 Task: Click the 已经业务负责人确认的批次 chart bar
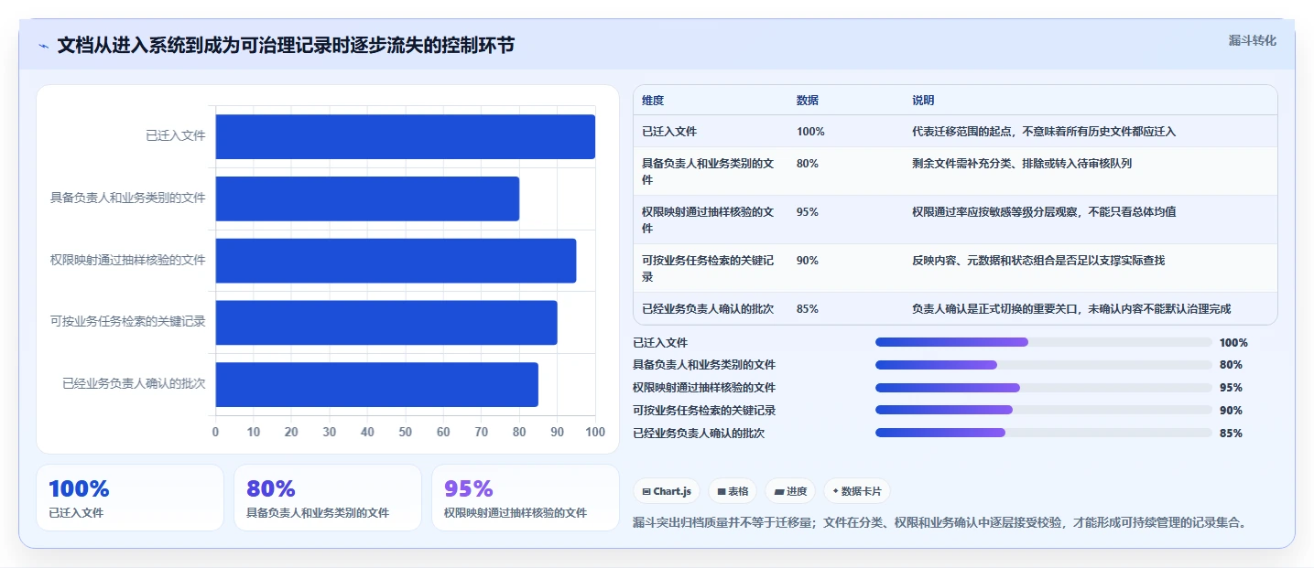click(x=377, y=384)
